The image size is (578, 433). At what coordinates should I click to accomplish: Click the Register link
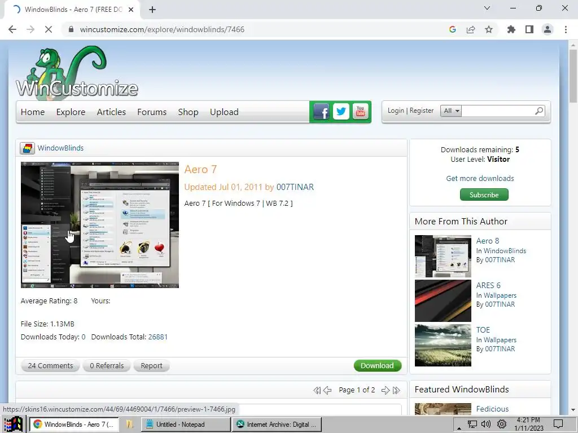(421, 111)
